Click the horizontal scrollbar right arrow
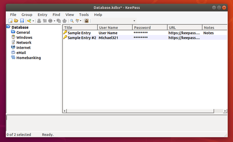The width and height of the screenshot is (233, 142). tap(225, 111)
